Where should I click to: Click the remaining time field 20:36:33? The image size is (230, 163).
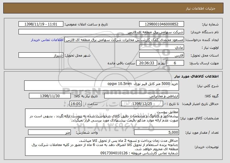click(147, 63)
